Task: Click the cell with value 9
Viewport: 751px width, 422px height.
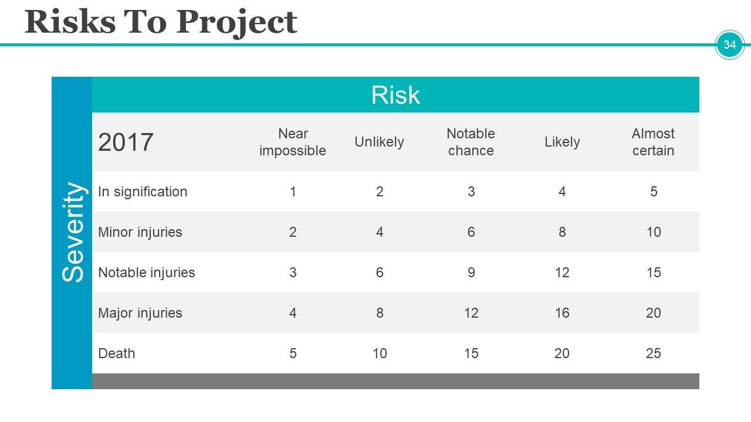Action: (471, 273)
